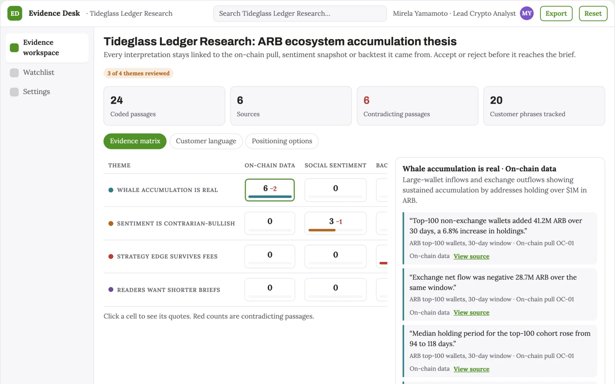Screen dimensions: 615x384
Task: View source for Exchange net flow quote
Action: click(x=471, y=313)
